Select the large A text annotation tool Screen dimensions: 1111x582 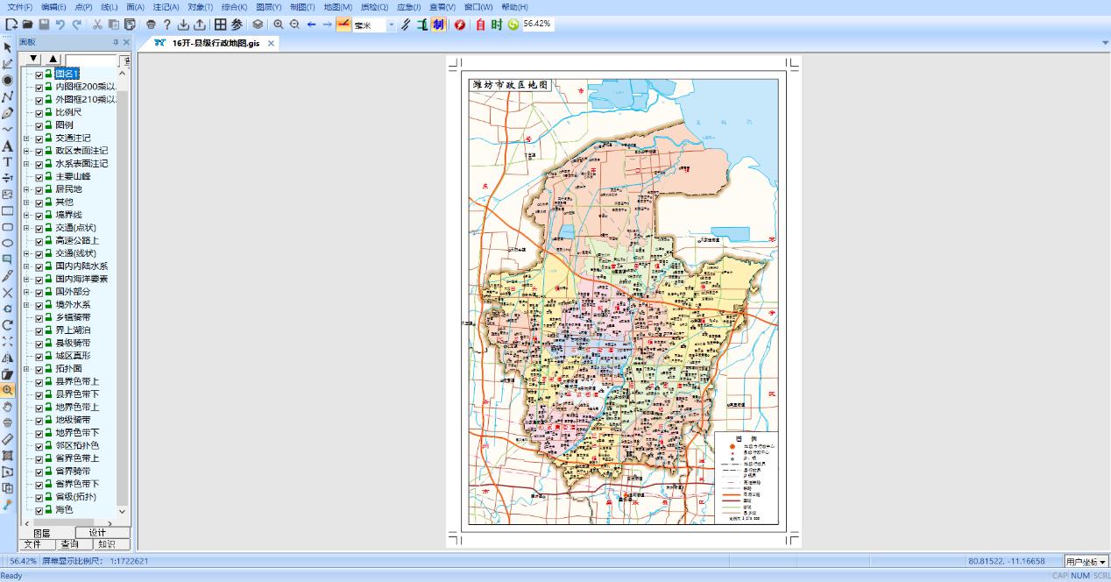coord(8,145)
